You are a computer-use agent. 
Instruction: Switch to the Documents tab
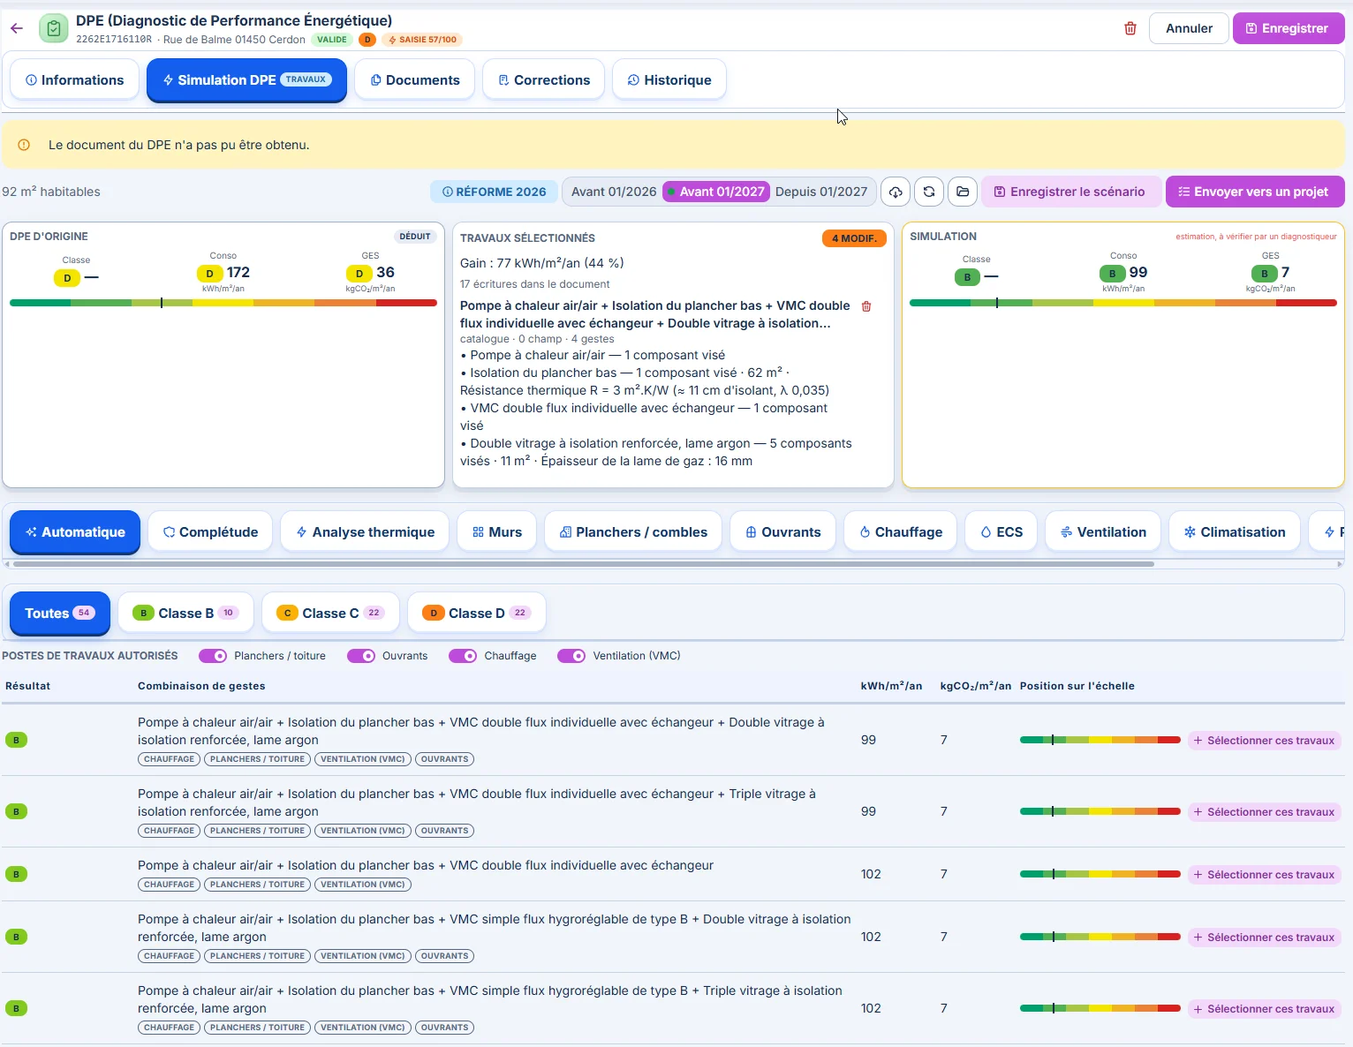pyautogui.click(x=415, y=80)
